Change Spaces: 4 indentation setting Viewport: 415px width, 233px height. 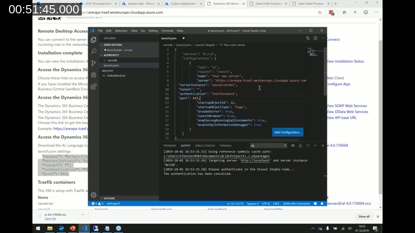(252, 204)
